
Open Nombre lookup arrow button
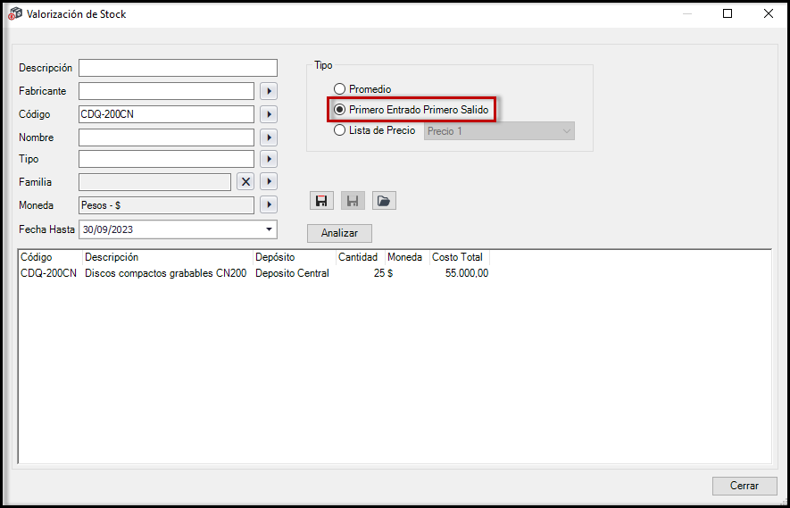tap(269, 137)
